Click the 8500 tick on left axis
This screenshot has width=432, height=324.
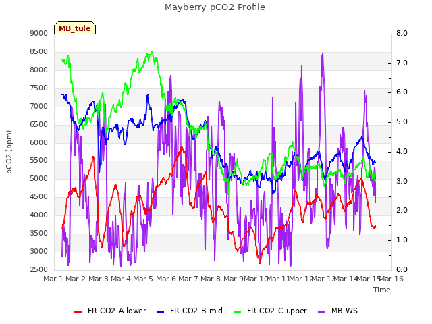pyautogui.click(x=39, y=51)
